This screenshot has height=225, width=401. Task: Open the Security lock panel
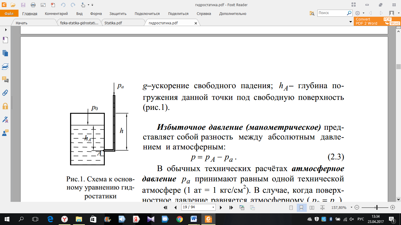(x=5, y=106)
